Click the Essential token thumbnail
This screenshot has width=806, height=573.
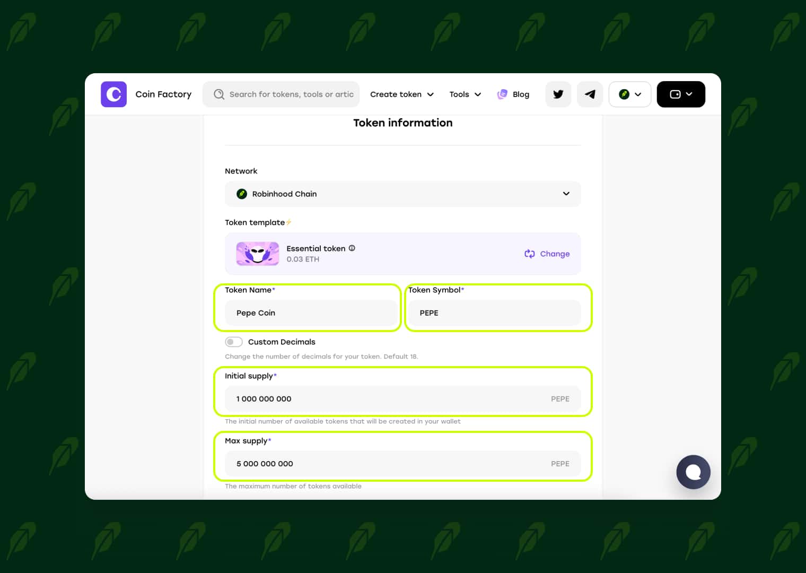click(258, 254)
